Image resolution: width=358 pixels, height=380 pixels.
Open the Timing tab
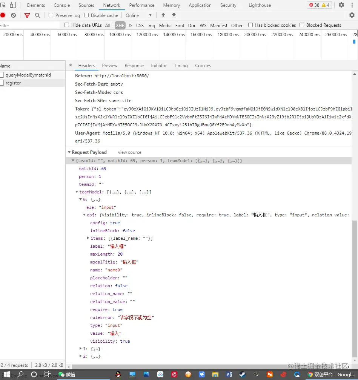181,66
